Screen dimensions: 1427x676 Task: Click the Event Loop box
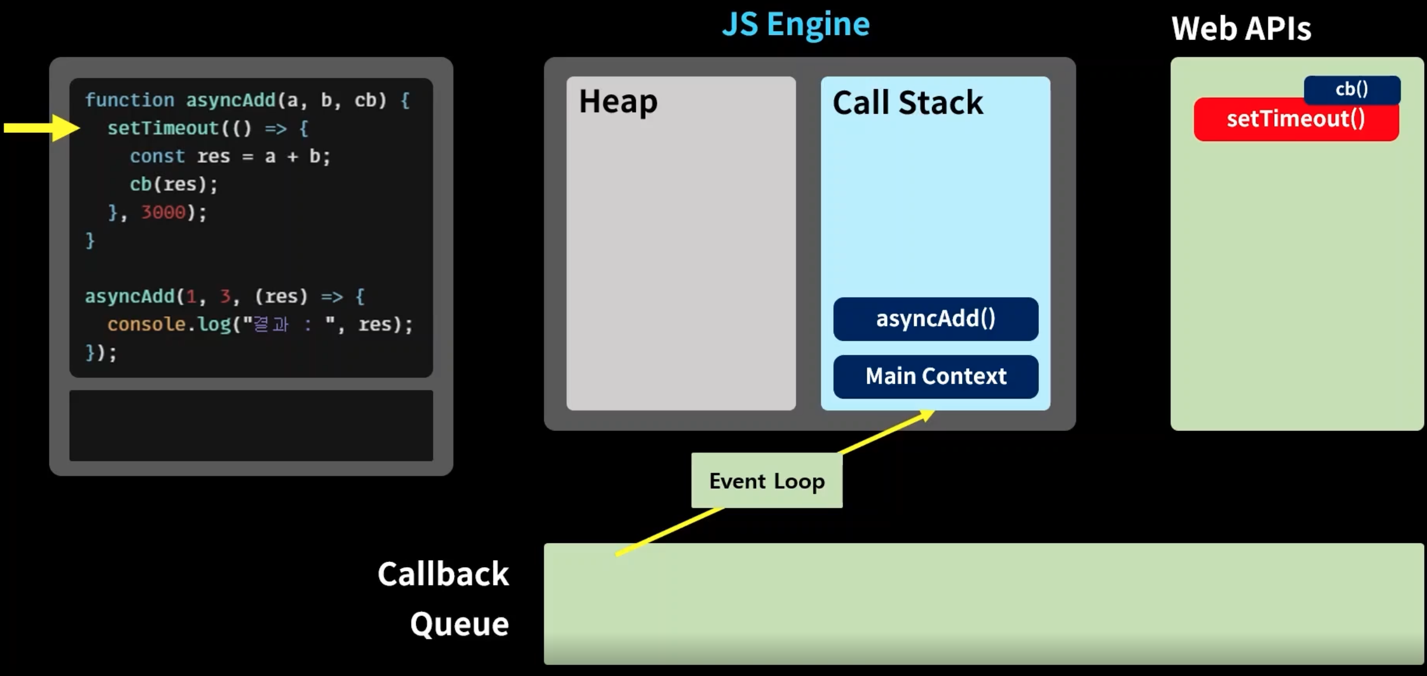click(766, 481)
